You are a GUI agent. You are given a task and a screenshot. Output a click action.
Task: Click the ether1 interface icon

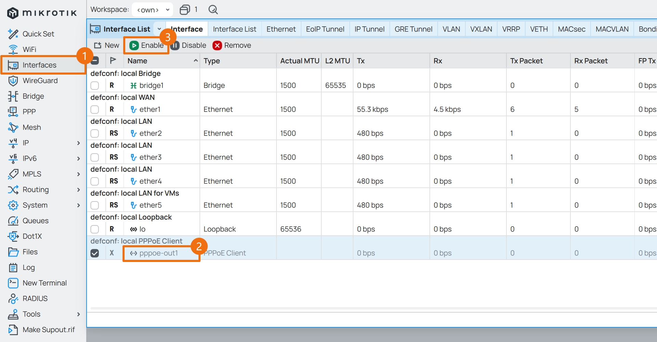[x=133, y=109]
